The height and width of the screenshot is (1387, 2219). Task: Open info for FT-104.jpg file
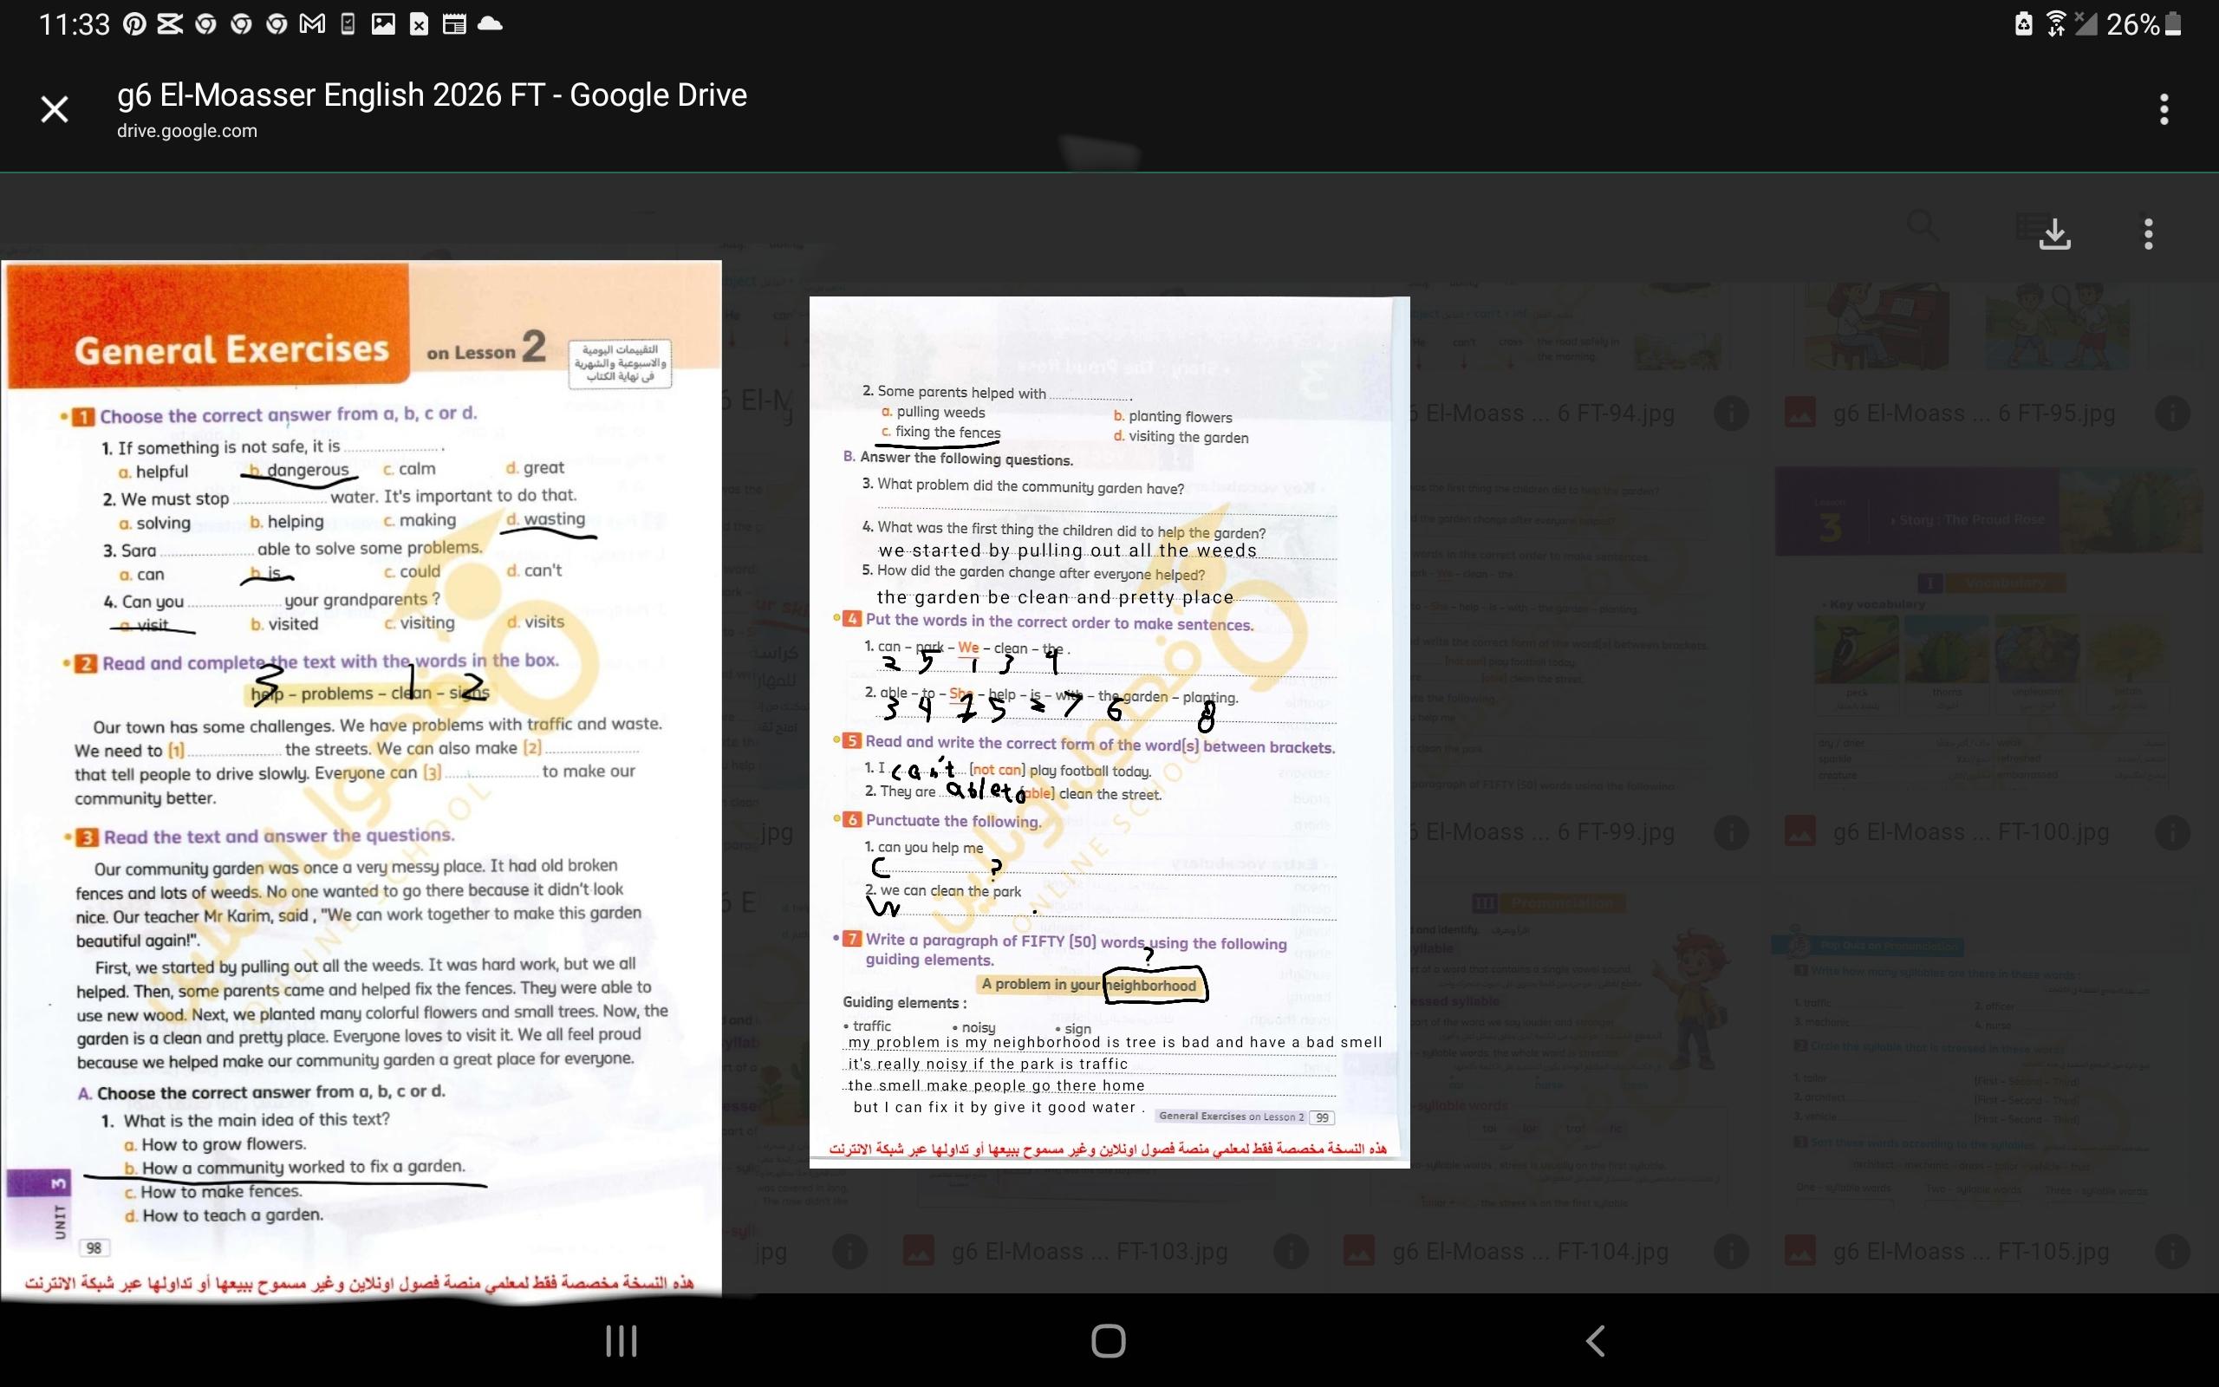pos(1731,1251)
